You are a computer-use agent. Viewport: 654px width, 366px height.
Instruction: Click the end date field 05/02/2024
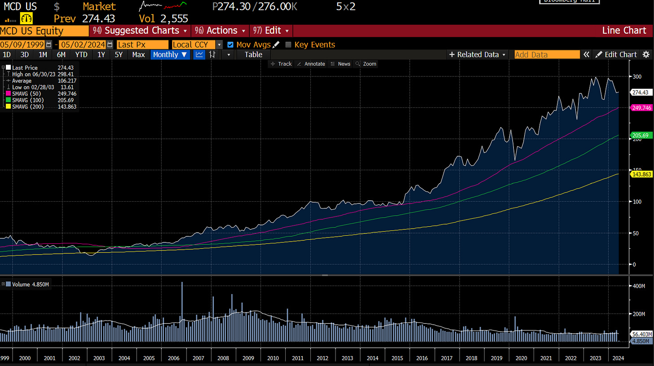(x=82, y=44)
